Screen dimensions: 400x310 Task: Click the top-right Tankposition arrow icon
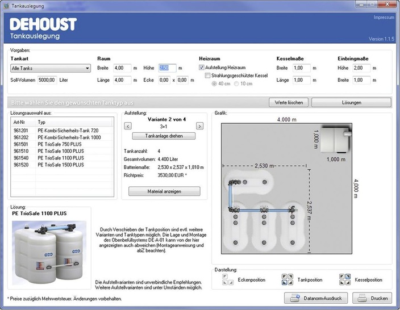coord(290,277)
